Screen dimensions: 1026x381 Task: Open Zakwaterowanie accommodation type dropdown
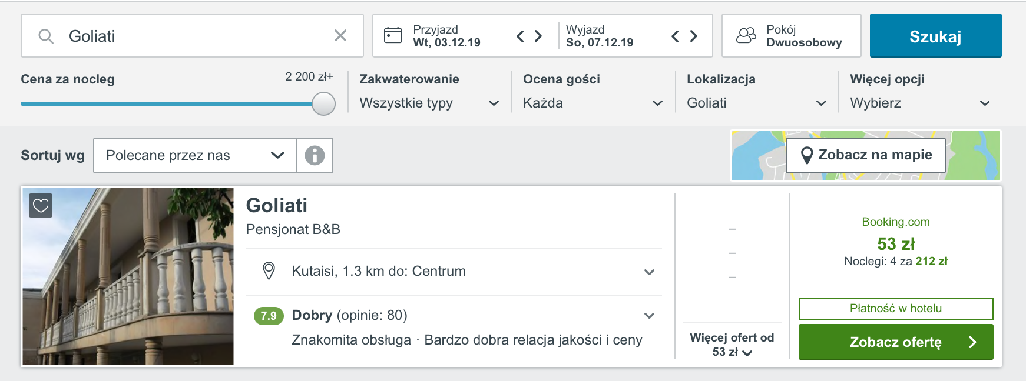(x=429, y=103)
